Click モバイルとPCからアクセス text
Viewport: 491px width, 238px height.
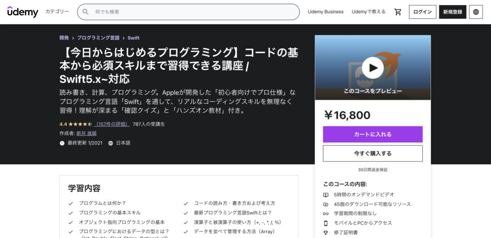click(363, 223)
